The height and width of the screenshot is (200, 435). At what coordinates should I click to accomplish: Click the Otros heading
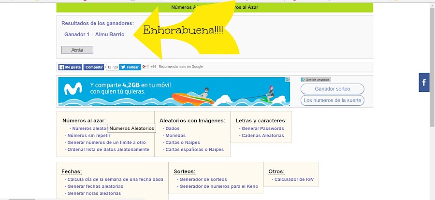click(x=276, y=171)
